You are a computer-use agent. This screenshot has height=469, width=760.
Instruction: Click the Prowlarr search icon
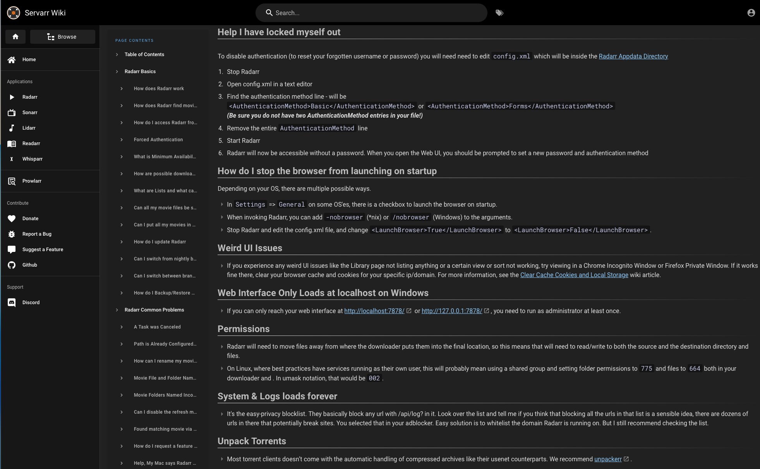[x=12, y=181]
